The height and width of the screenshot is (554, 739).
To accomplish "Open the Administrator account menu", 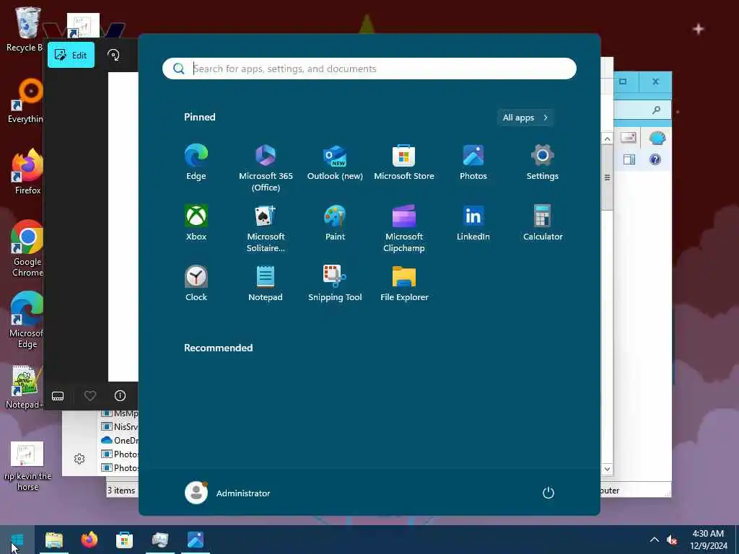I will tap(227, 493).
